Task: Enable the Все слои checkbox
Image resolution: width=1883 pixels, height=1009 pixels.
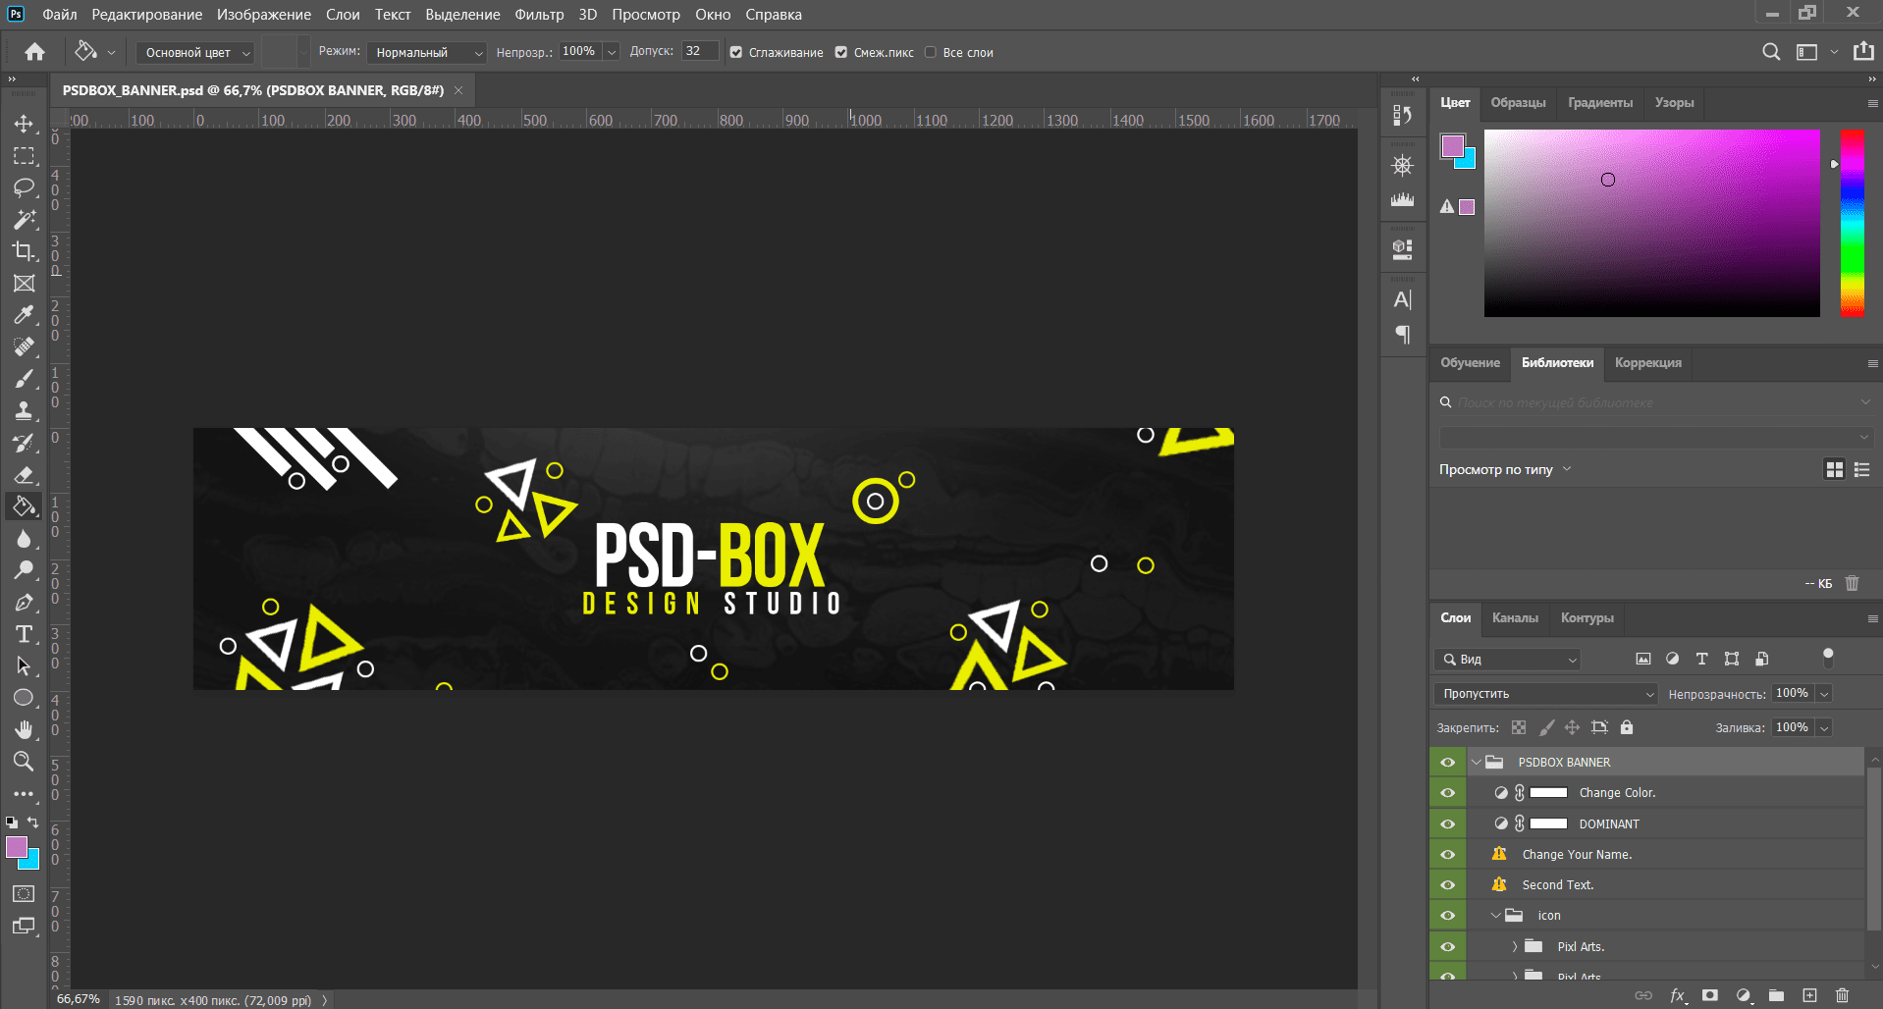Action: 931,53
